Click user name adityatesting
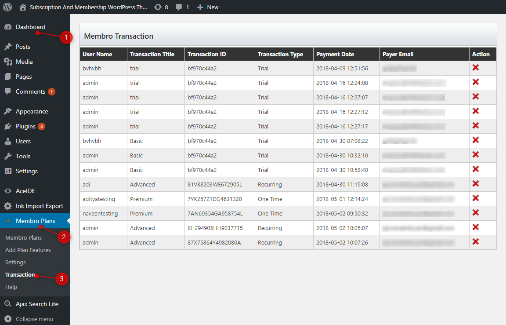 99,199
